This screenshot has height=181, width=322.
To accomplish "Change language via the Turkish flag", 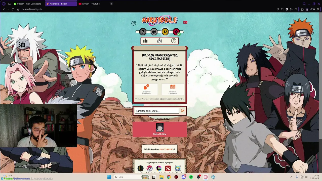I will [x=185, y=22].
